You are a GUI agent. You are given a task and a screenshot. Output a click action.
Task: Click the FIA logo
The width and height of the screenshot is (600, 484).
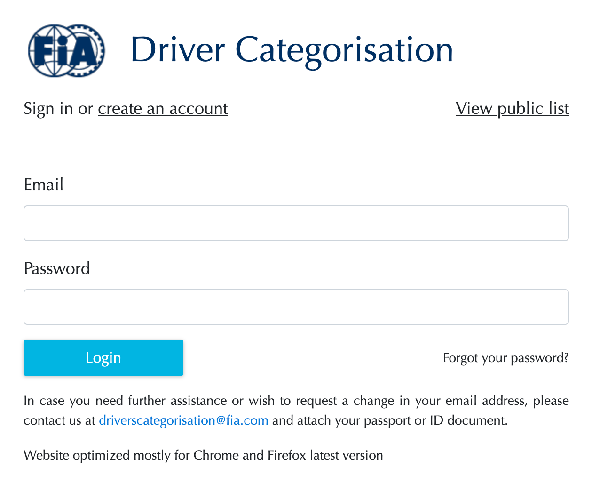pos(66,50)
